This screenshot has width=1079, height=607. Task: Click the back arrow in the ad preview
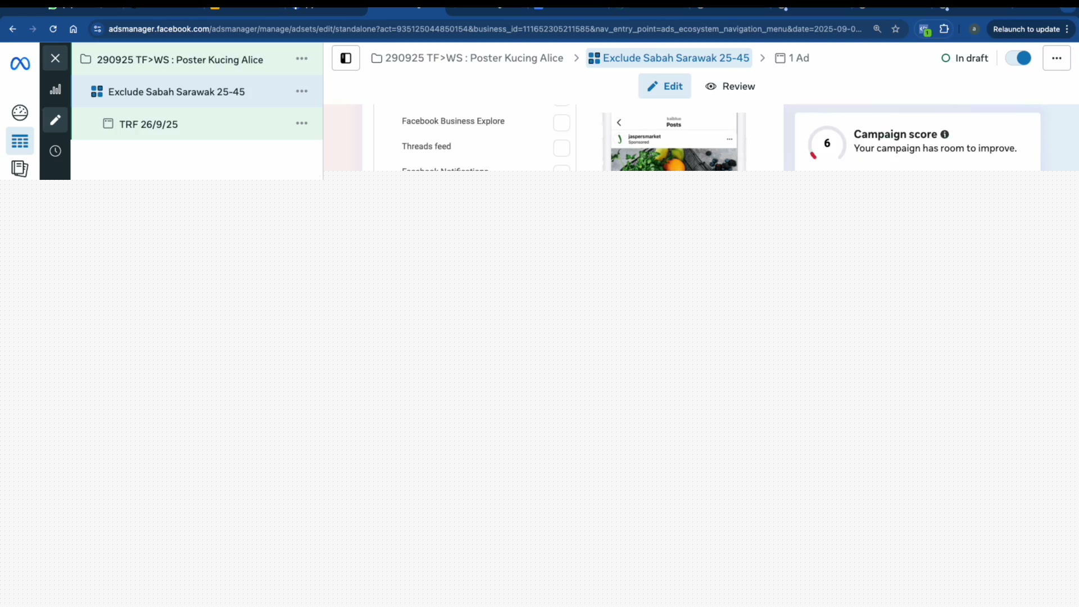tap(619, 123)
